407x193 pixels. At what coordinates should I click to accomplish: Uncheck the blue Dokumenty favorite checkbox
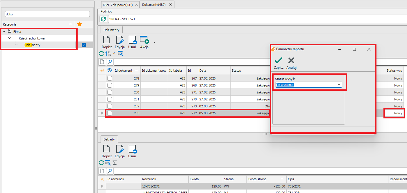pyautogui.click(x=84, y=45)
